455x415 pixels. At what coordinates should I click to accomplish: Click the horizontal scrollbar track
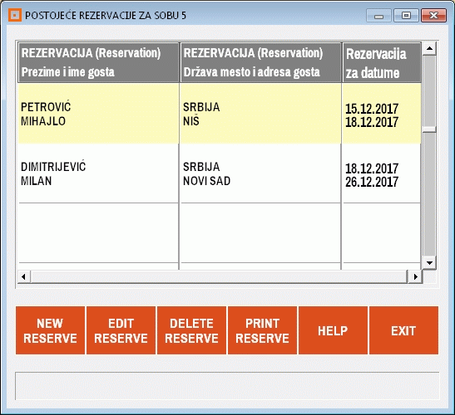tap(219, 277)
